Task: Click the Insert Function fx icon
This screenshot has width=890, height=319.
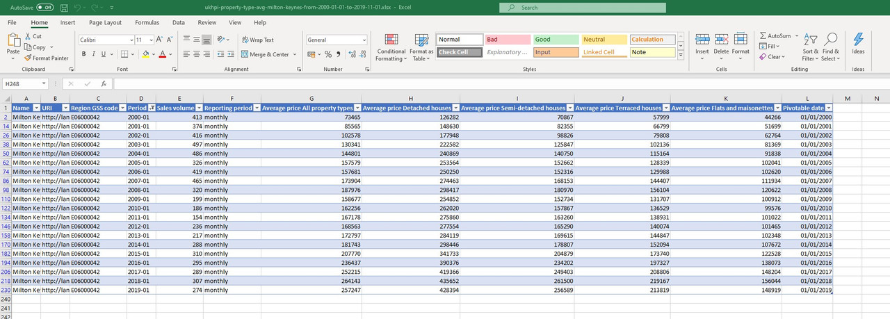Action: click(104, 83)
